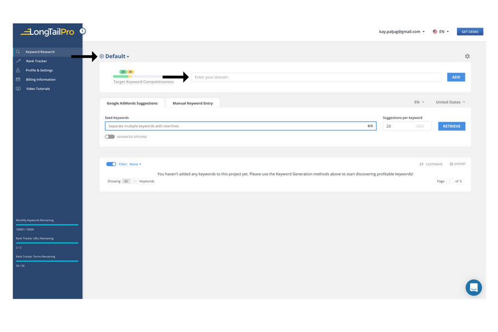Toggle Advanced Options switch
498x332 pixels.
click(110, 137)
